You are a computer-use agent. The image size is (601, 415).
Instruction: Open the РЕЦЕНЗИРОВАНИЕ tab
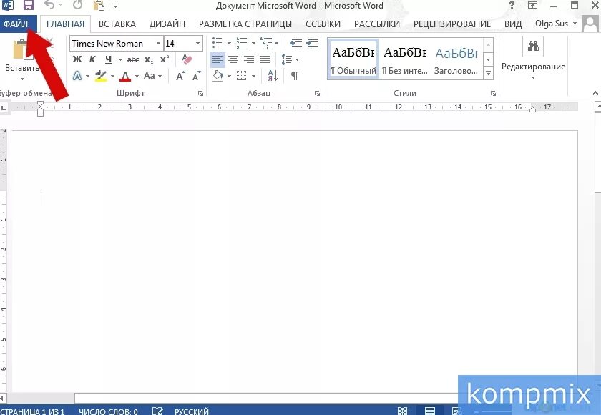[x=452, y=24]
